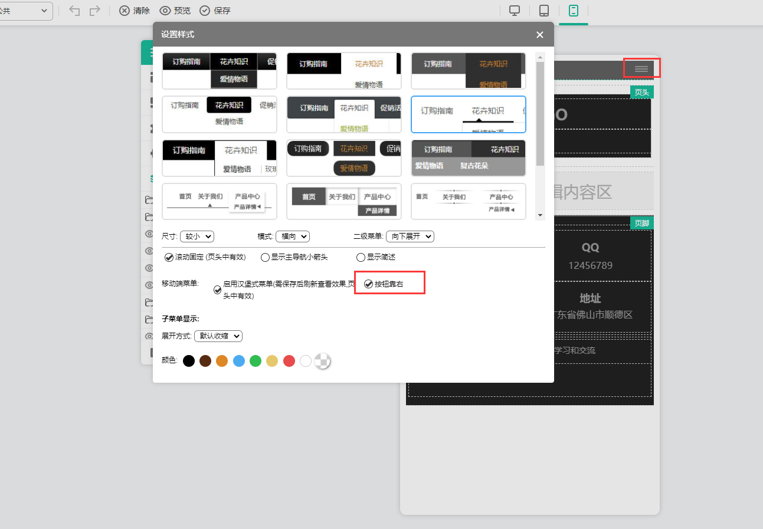Viewport: 763px width, 529px height.
Task: Pick the transparent checkered color option
Action: click(322, 360)
